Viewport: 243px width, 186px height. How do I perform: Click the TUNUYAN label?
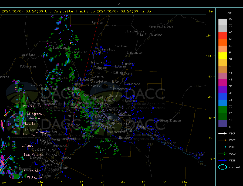[x=63, y=168]
